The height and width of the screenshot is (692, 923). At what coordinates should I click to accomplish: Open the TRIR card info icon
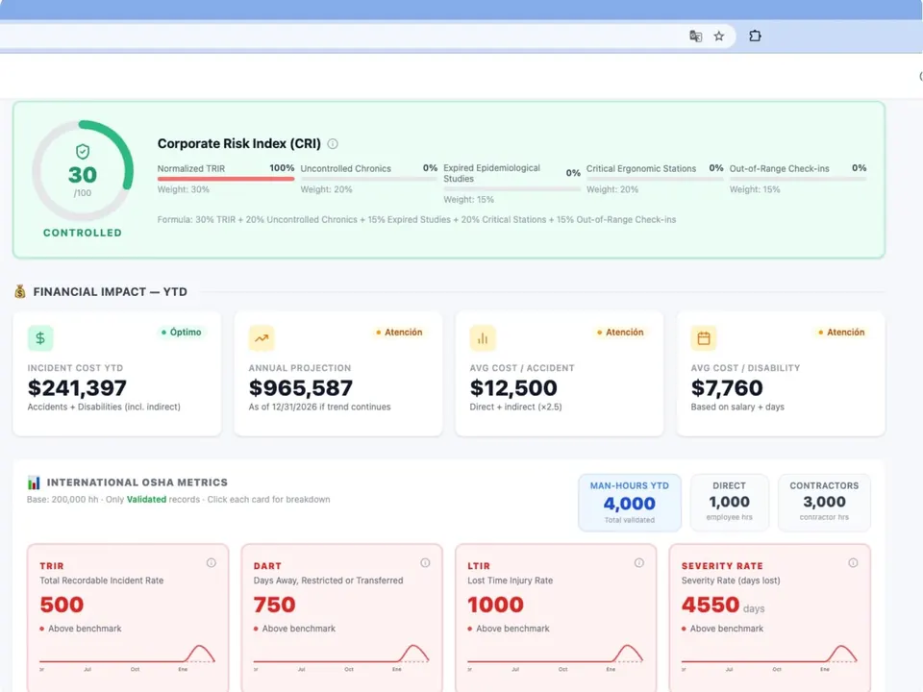pyautogui.click(x=212, y=563)
